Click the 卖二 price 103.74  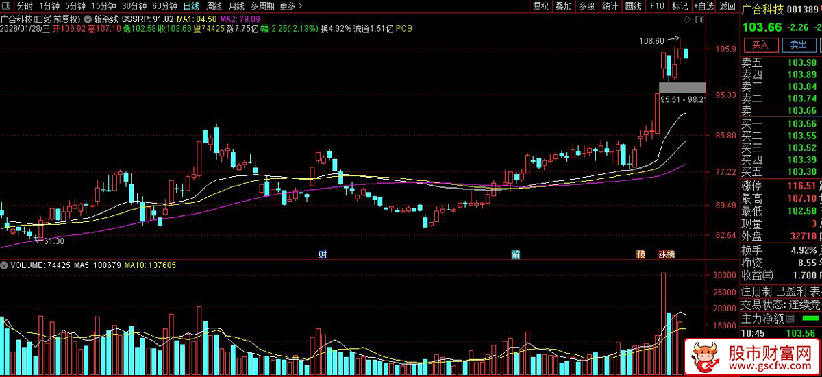802,99
